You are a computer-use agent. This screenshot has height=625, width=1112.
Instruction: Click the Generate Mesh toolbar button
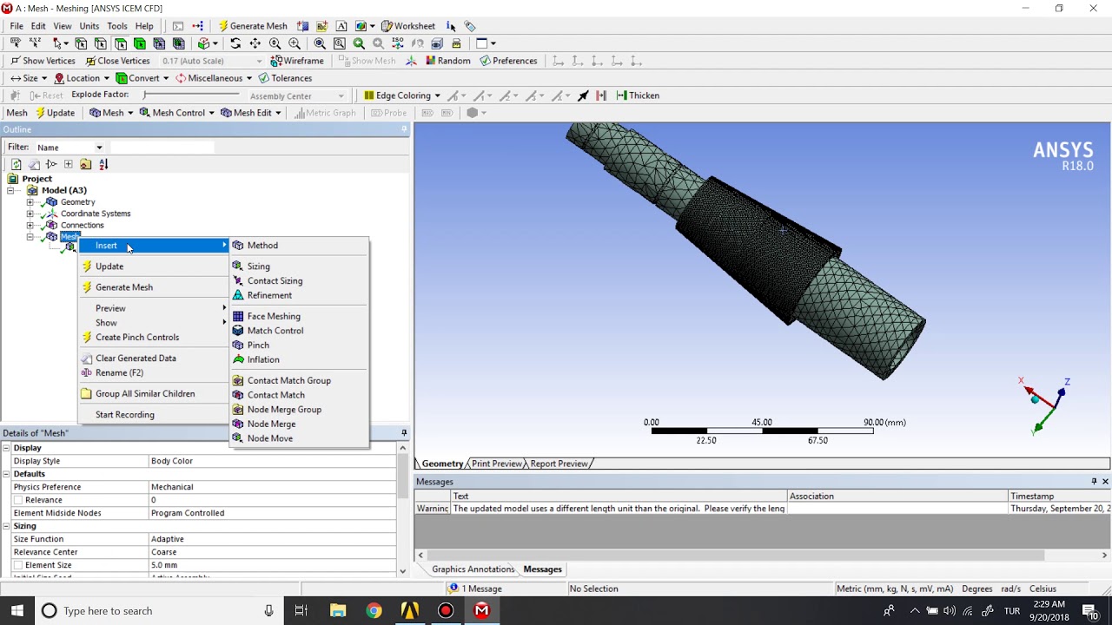click(x=253, y=26)
